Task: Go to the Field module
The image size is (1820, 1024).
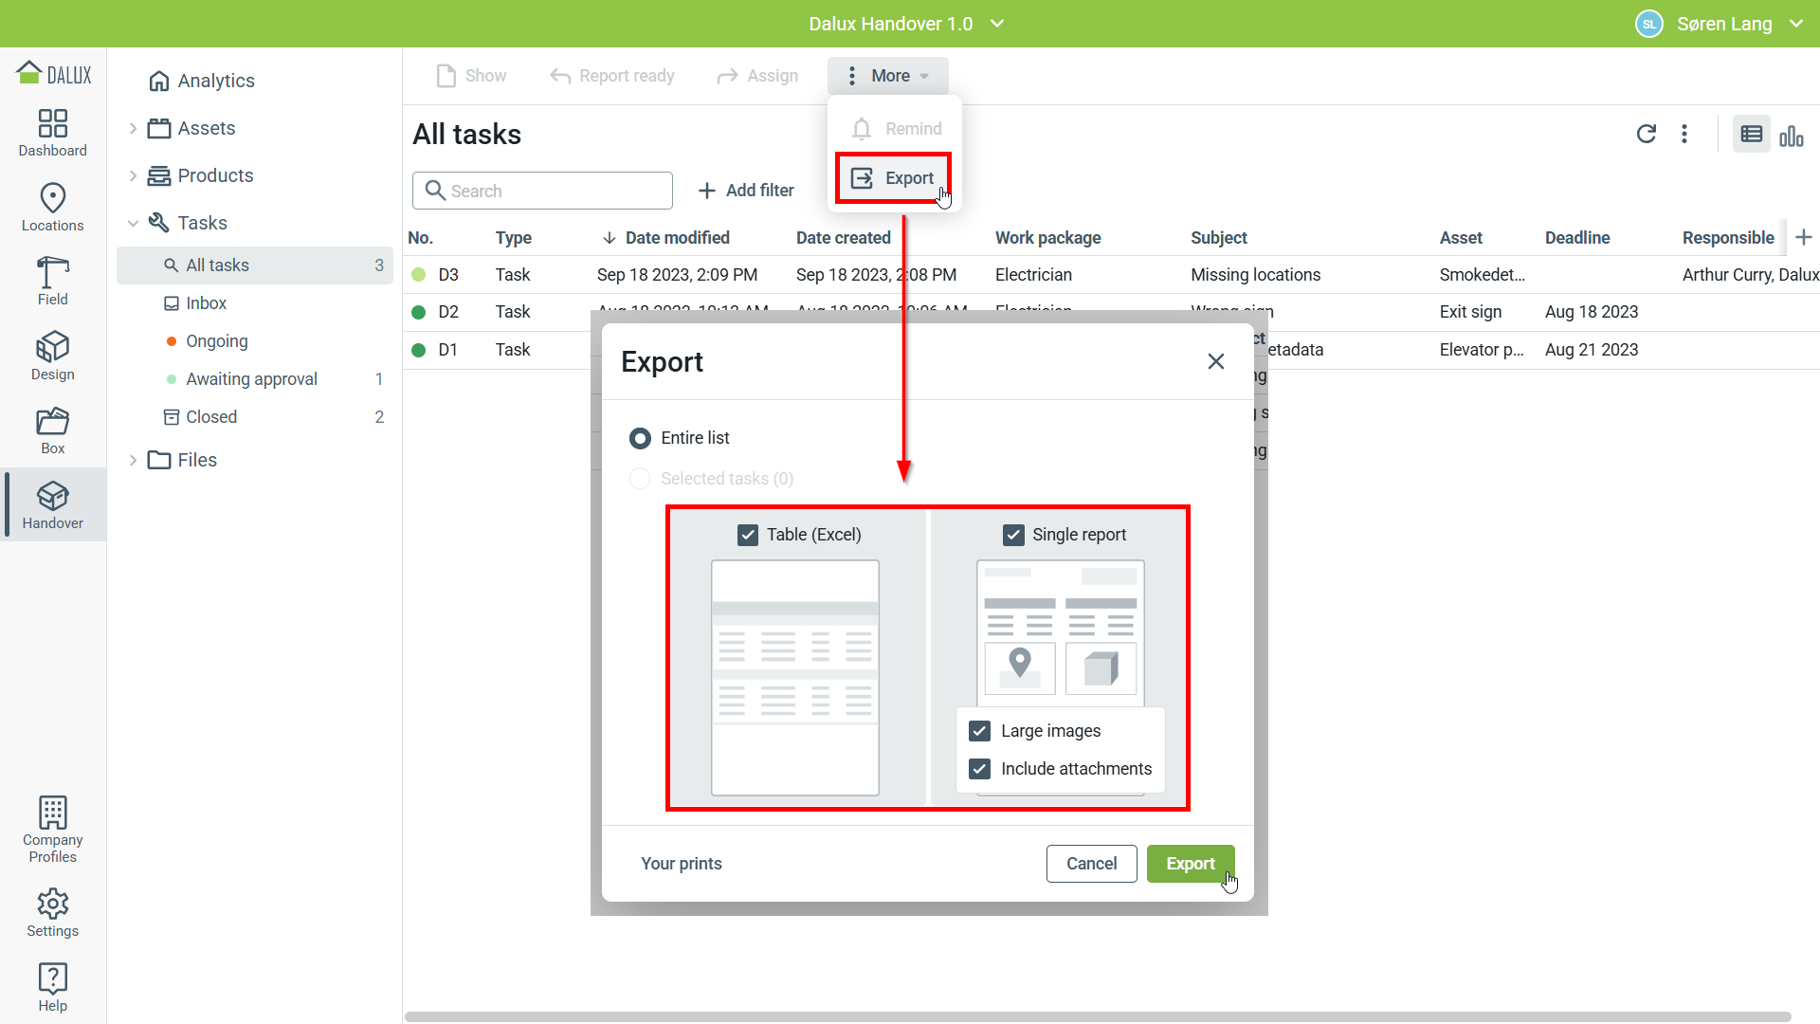Action: pyautogui.click(x=53, y=282)
